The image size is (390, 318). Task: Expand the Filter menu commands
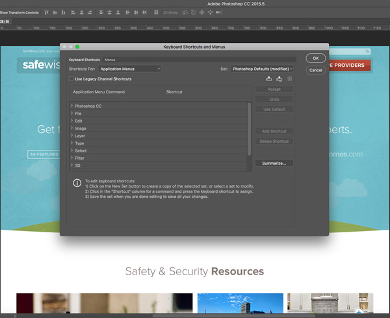tap(71, 158)
